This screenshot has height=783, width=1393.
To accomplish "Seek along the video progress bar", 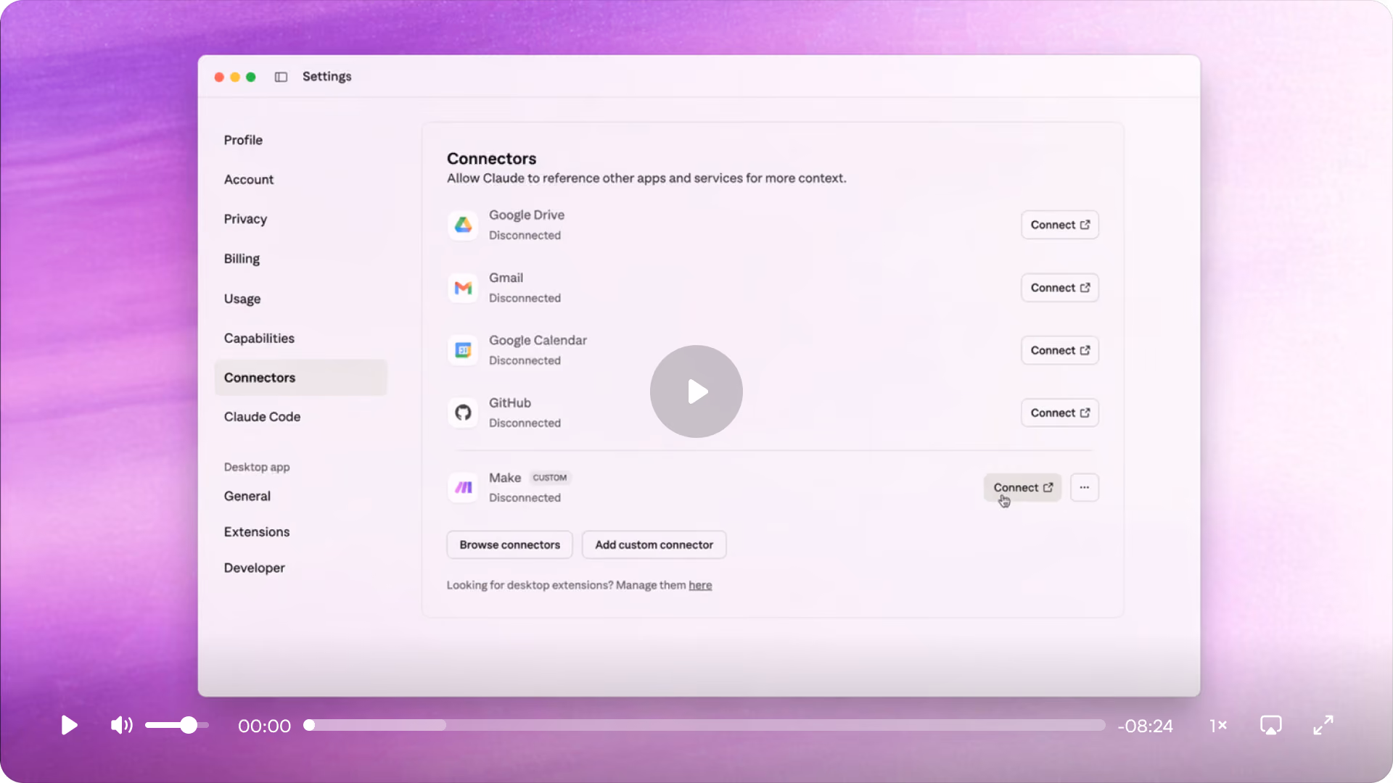I will [x=705, y=725].
